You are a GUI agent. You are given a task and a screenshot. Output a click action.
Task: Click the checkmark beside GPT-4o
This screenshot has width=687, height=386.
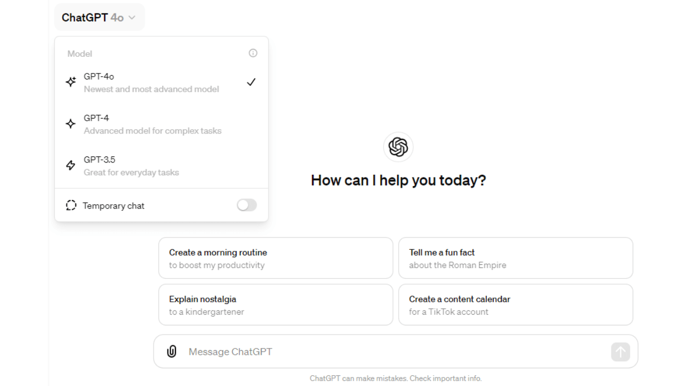251,82
